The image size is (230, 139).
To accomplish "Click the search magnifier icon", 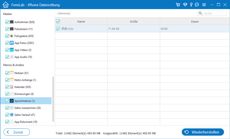I will click(200, 13).
